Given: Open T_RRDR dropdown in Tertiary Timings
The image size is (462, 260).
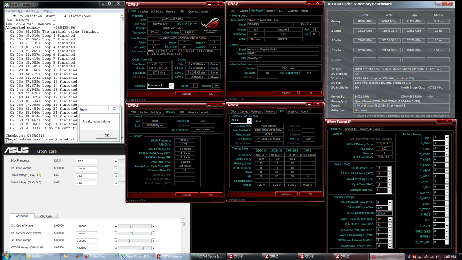Looking at the screenshot, I should click(x=447, y=138).
